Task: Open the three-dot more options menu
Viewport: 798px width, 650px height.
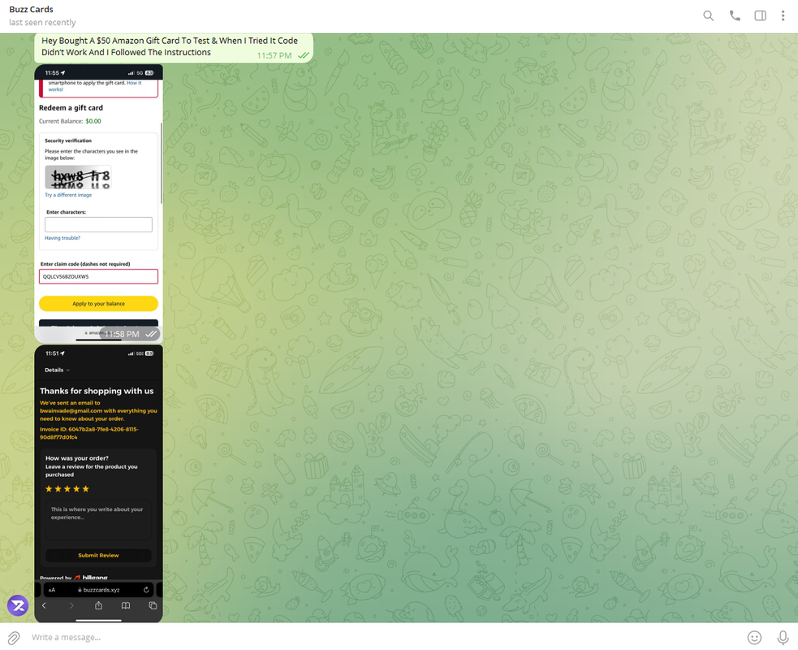Action: tap(783, 15)
